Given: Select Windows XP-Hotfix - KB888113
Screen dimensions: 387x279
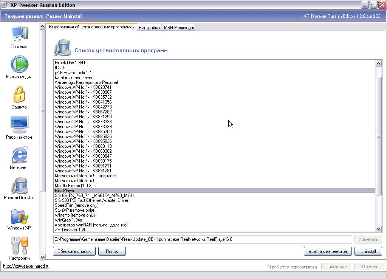Looking at the screenshot, I should [x=214, y=146].
